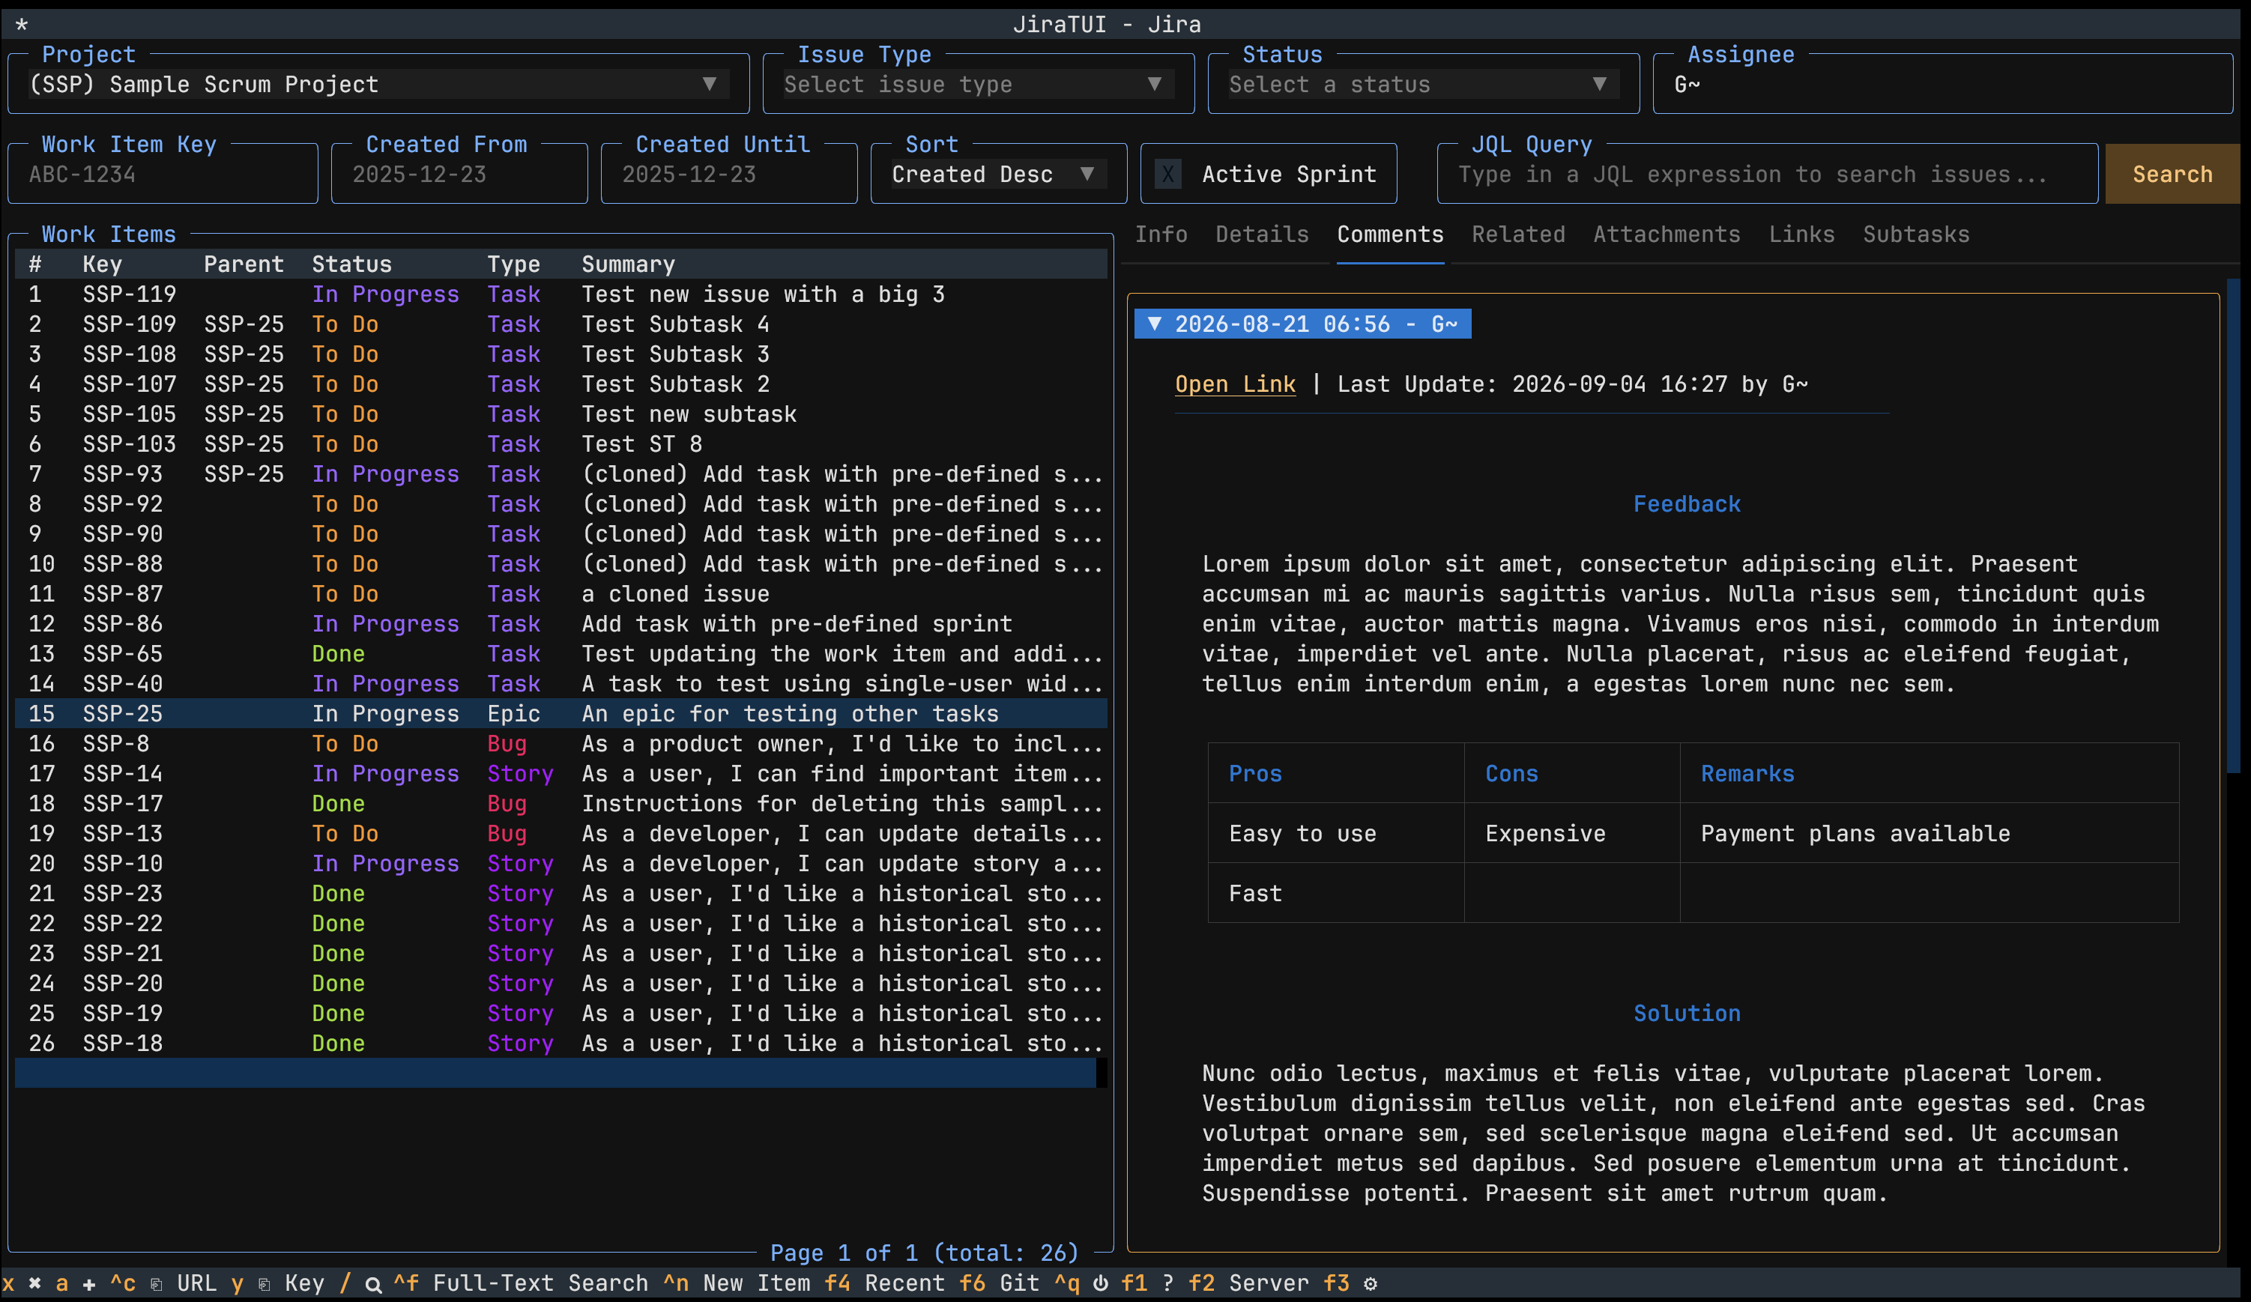
Task: Click the Type column header
Action: coord(513,264)
